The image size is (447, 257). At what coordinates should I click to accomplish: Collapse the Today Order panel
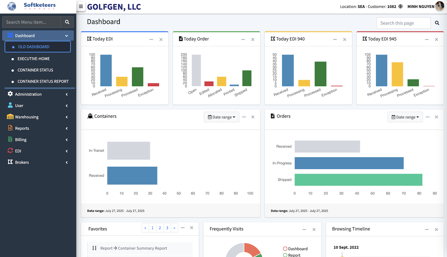[x=243, y=40]
